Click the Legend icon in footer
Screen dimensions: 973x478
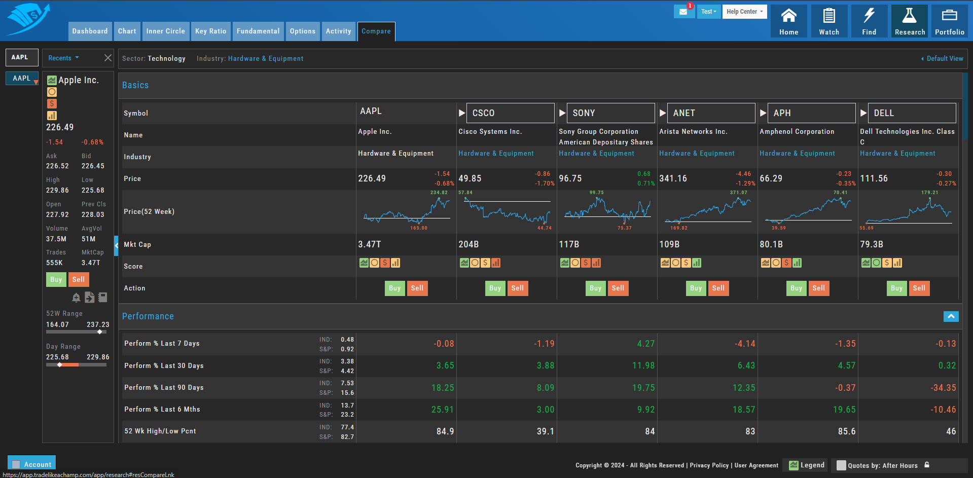[x=794, y=465]
